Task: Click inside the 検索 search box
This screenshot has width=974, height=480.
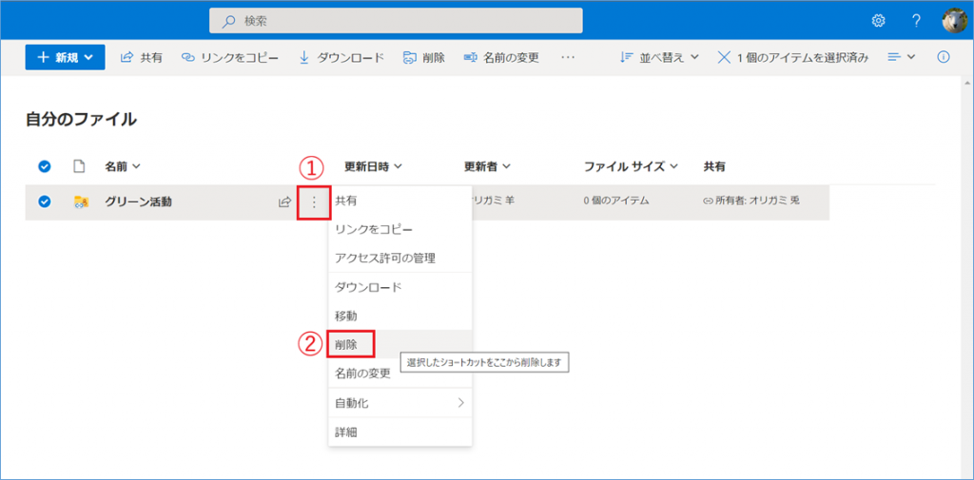Action: 396,21
